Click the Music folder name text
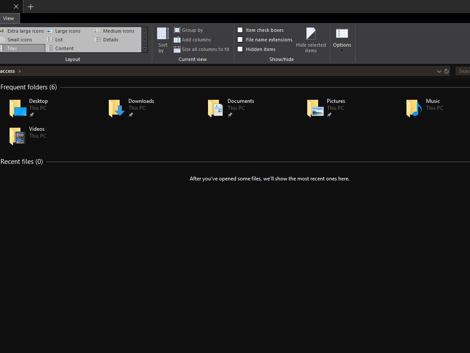Viewport: 470px width, 353px height. tap(433, 101)
